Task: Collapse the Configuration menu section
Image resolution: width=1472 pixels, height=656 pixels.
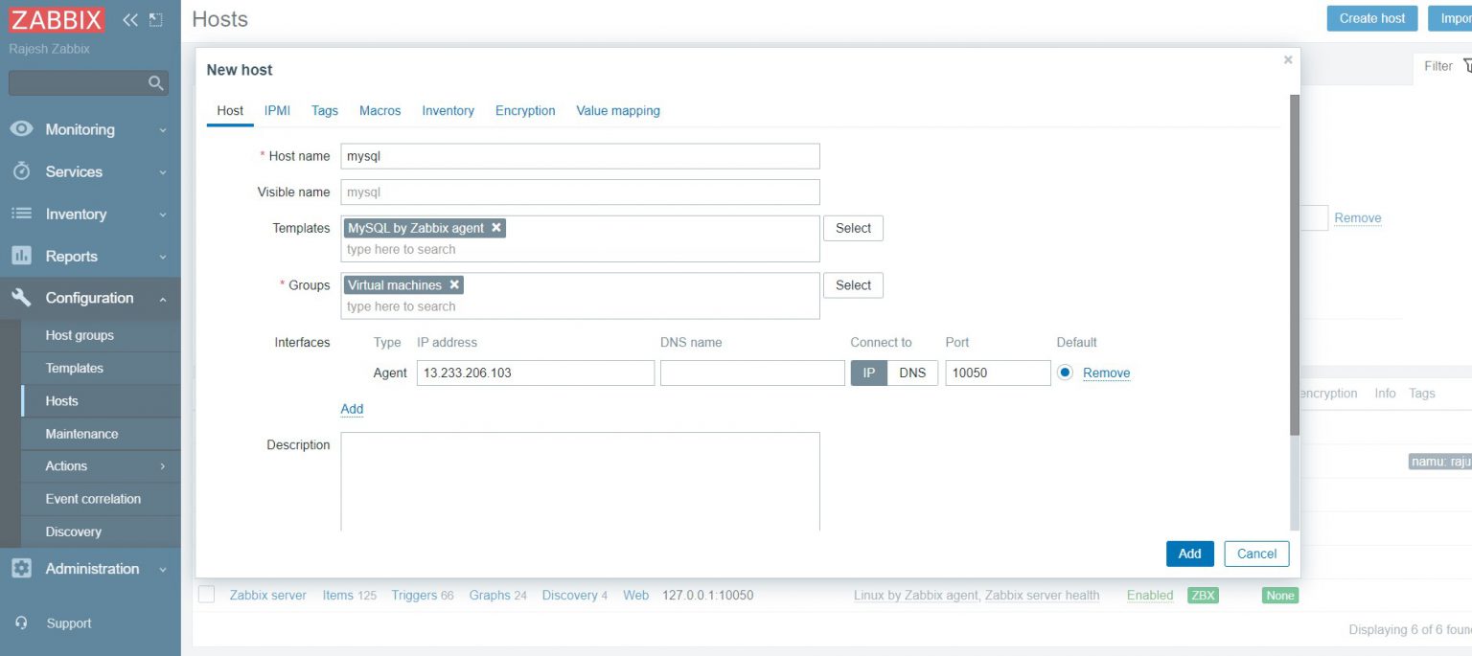Action: click(88, 298)
